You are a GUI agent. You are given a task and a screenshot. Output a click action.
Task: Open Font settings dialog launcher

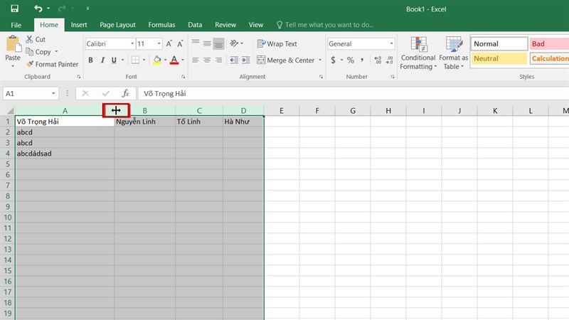tap(184, 77)
